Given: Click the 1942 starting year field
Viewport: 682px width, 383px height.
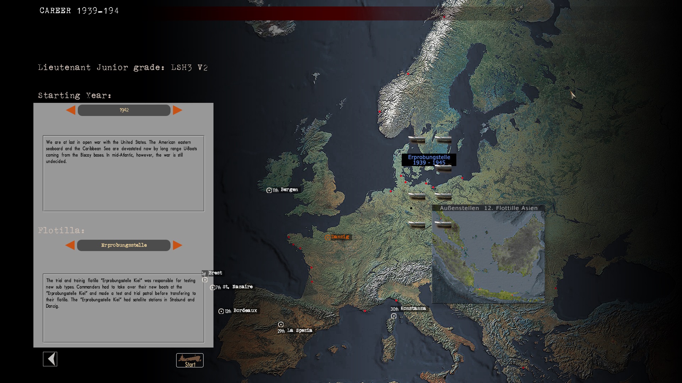Looking at the screenshot, I should (124, 110).
